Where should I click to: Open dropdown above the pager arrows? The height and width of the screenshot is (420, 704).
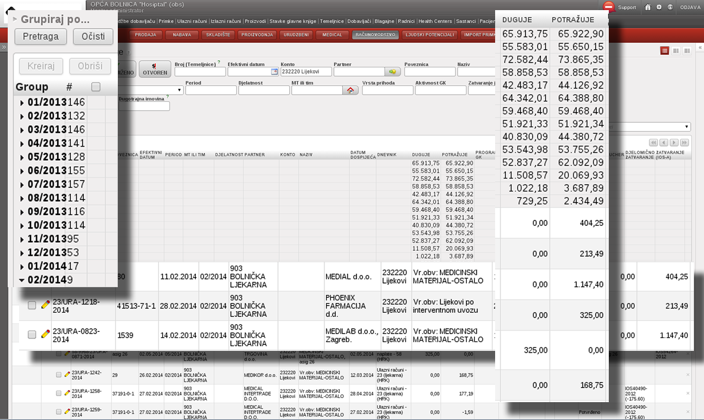click(687, 127)
